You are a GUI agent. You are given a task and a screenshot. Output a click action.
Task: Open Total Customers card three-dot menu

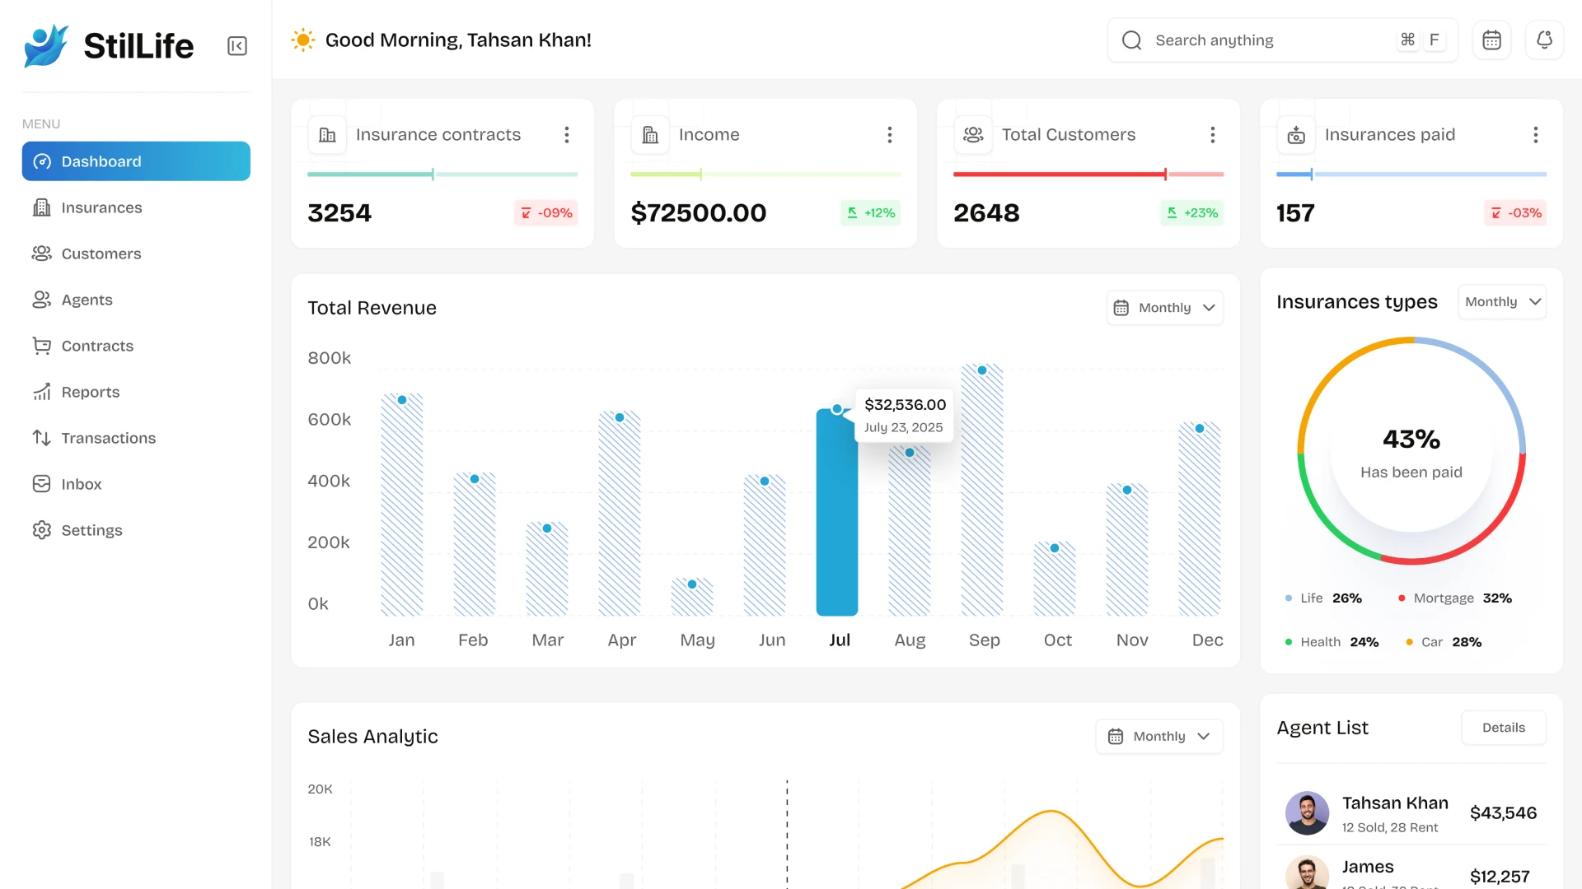pos(1213,135)
